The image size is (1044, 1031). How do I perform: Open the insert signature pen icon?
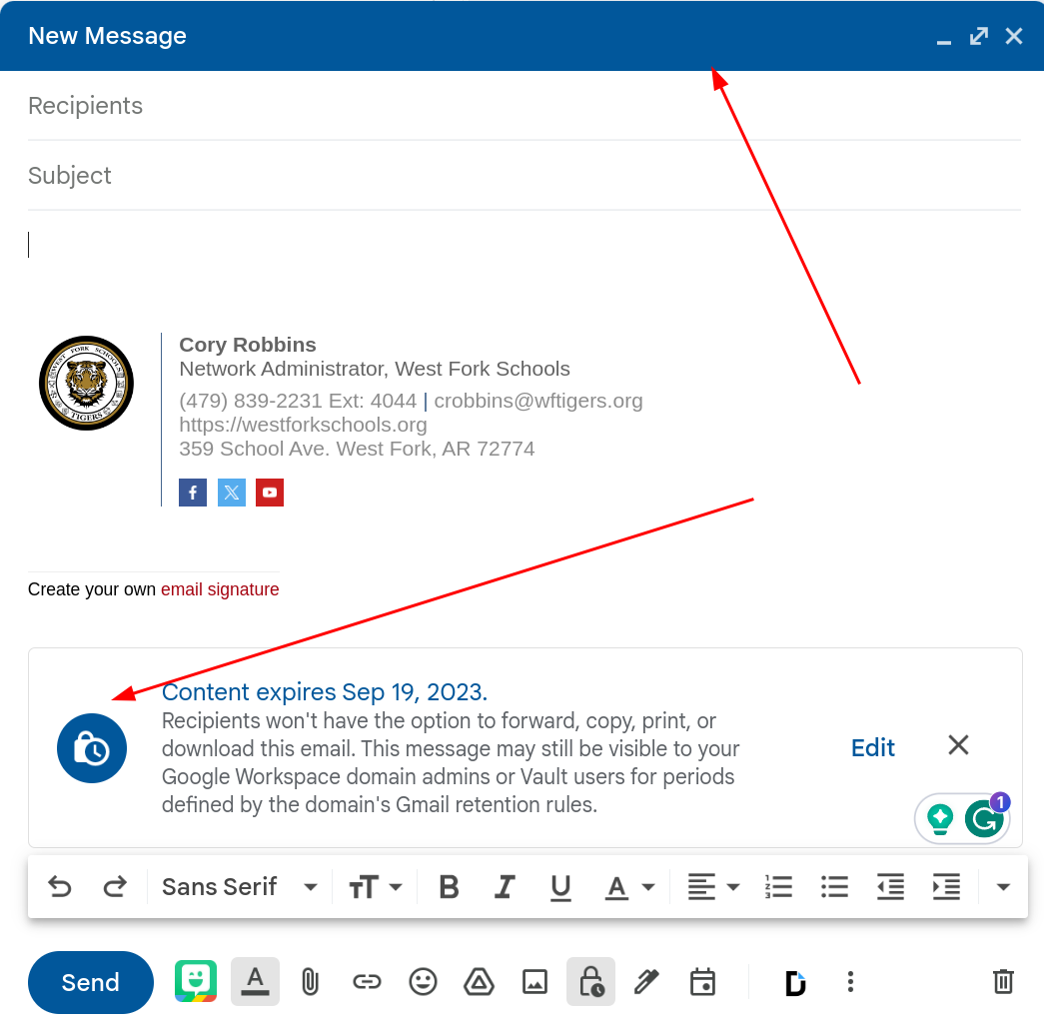[646, 982]
